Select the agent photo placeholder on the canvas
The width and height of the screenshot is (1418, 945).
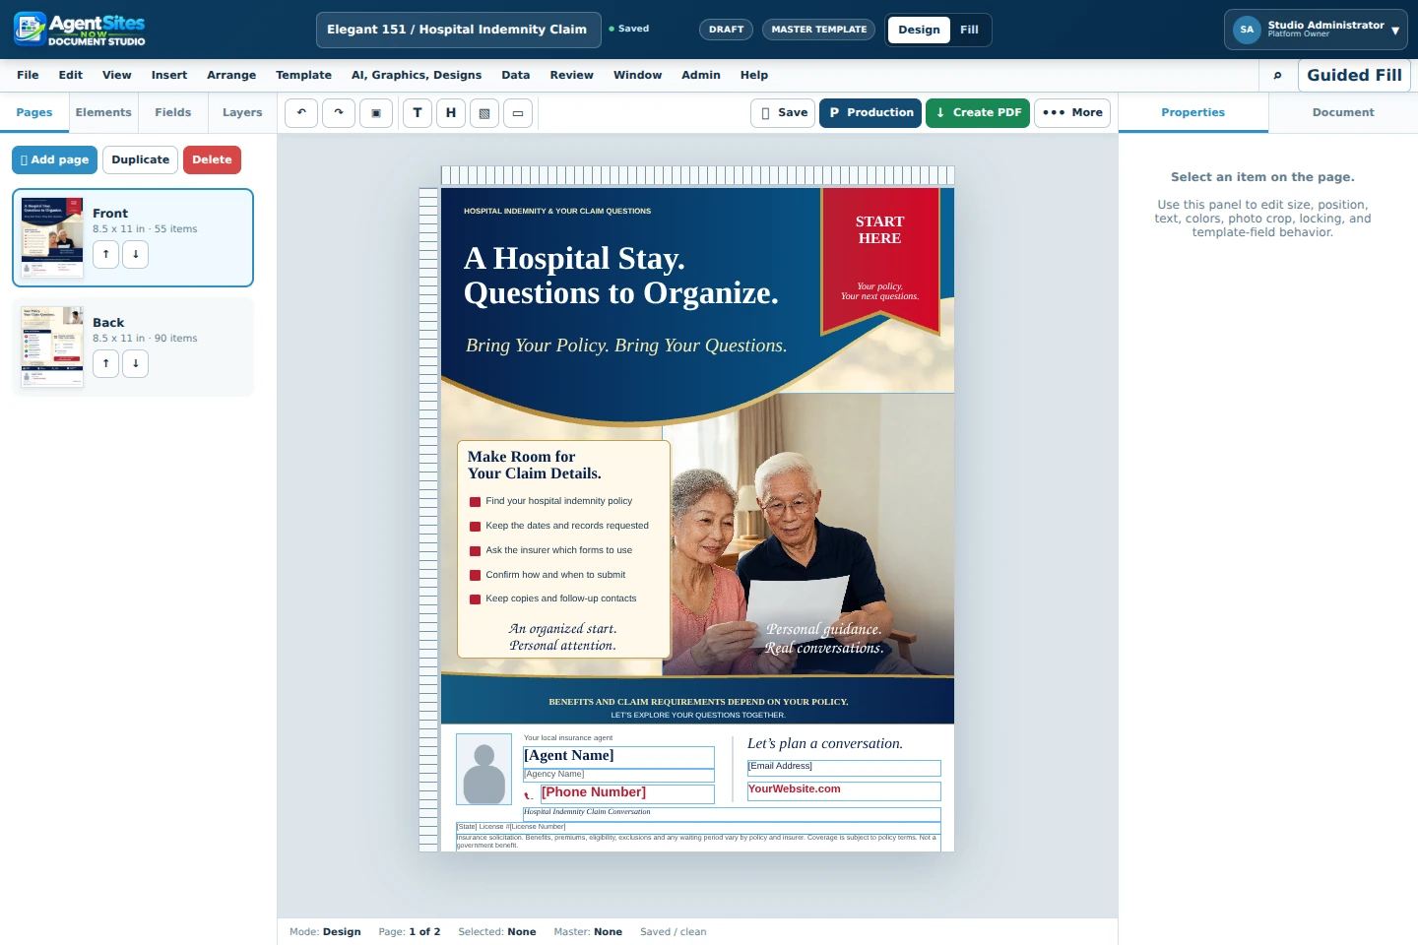(x=483, y=769)
